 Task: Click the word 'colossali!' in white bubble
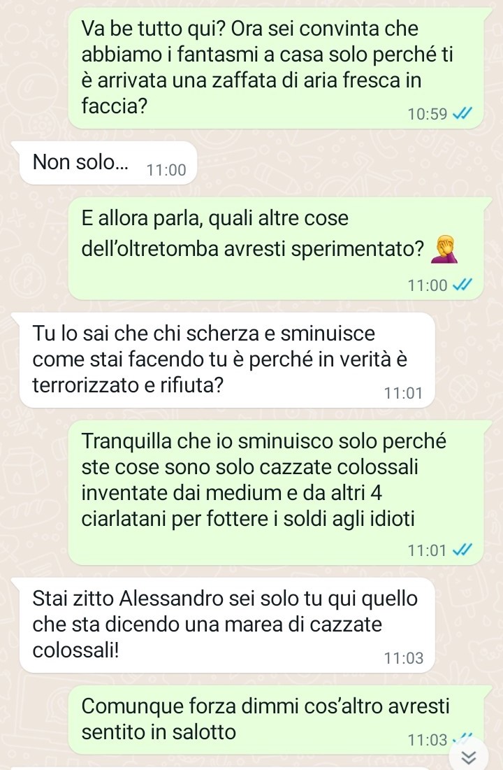tap(75, 650)
